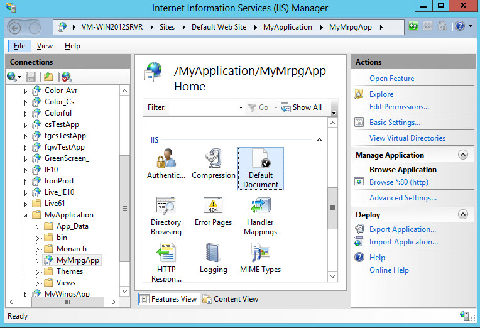This screenshot has height=328, width=480.
Task: Select GreenScreen_ in the Connections tree
Action: point(67,158)
